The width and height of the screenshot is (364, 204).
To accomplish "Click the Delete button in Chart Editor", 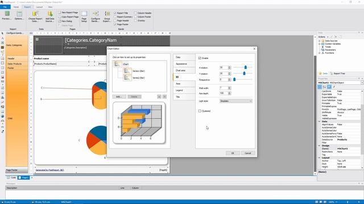I will pos(134,97).
